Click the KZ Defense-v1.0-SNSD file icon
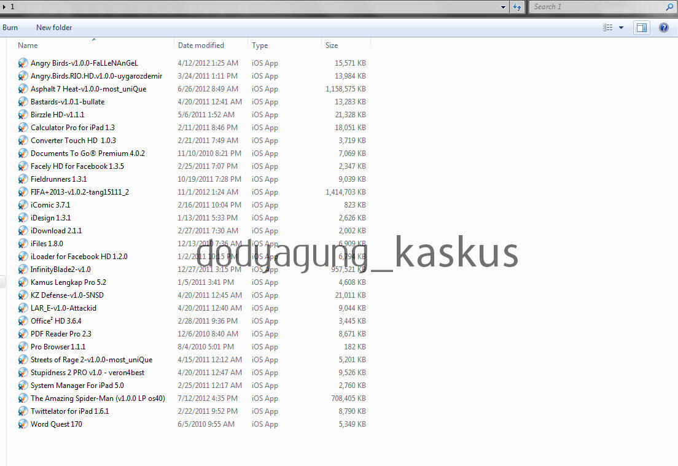Screen dimensions: 678x466 pyautogui.click(x=23, y=295)
